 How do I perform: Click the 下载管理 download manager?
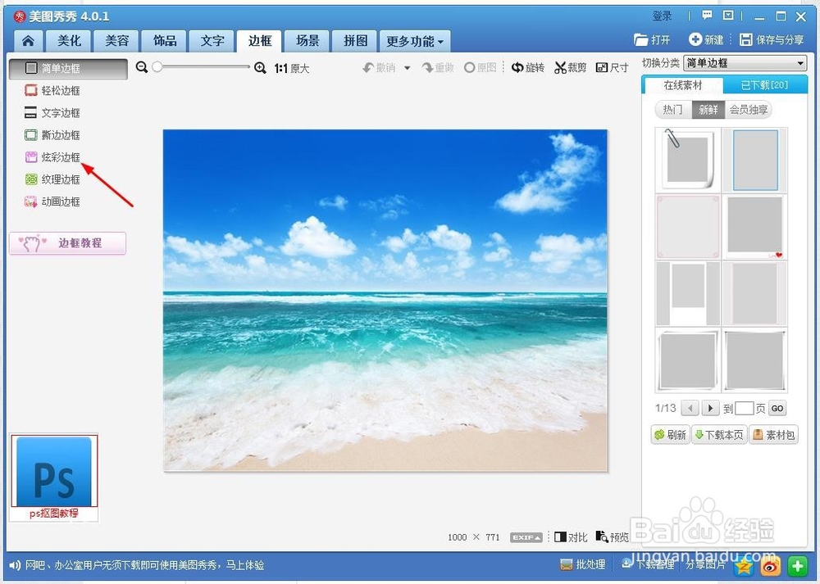coord(648,564)
